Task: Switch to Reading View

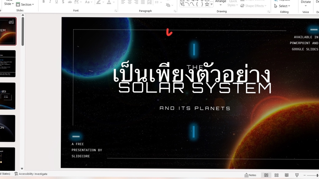Action: pos(286,175)
